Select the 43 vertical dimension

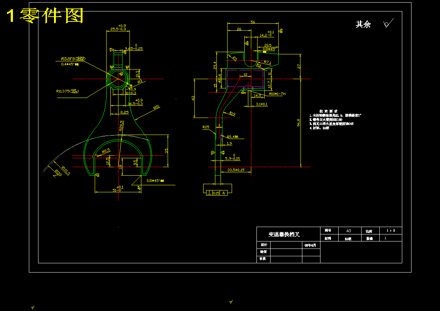(x=193, y=98)
